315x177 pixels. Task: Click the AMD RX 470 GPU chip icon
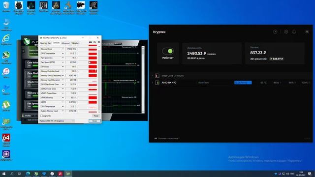tap(157, 83)
